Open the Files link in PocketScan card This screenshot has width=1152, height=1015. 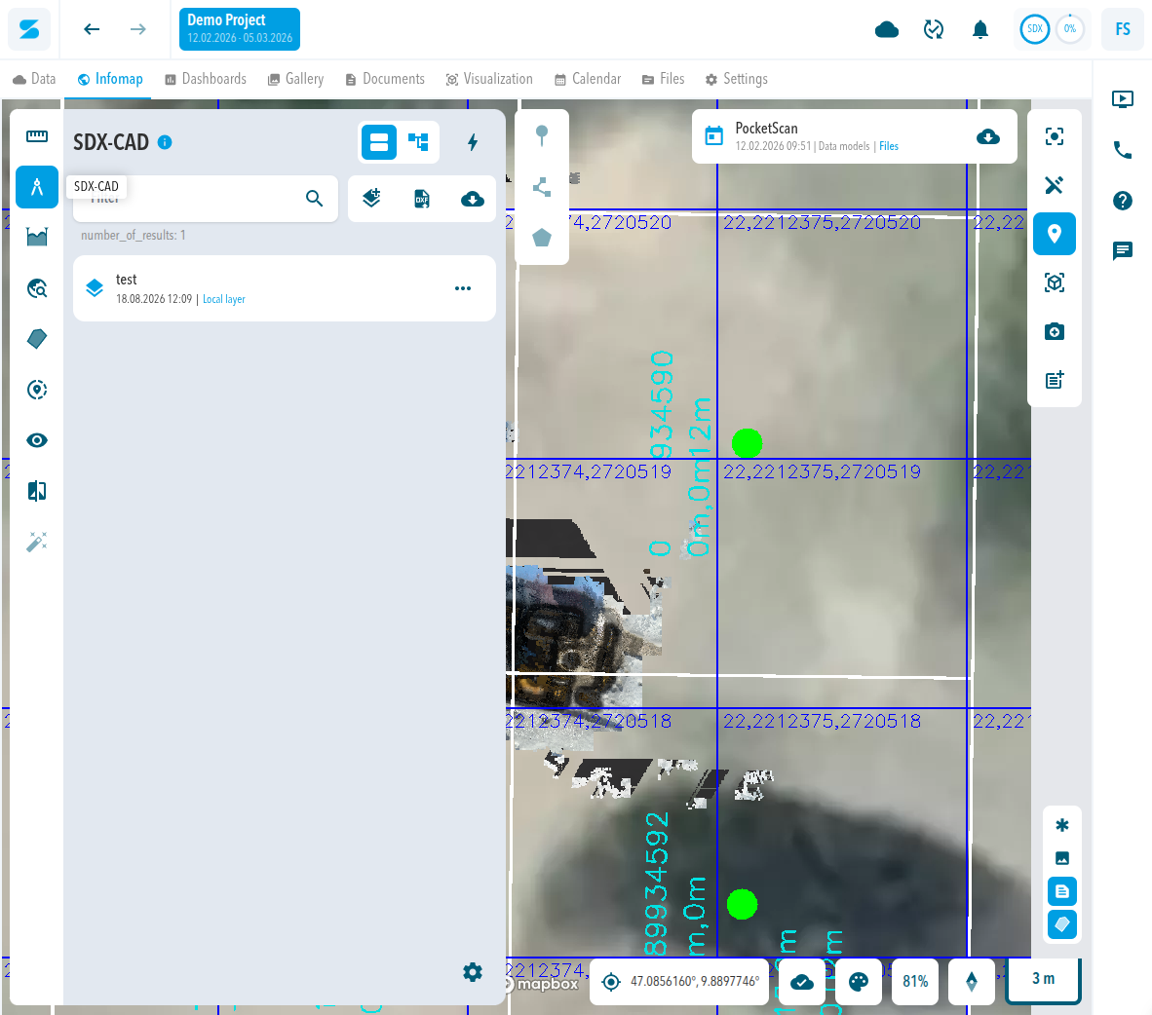point(889,146)
